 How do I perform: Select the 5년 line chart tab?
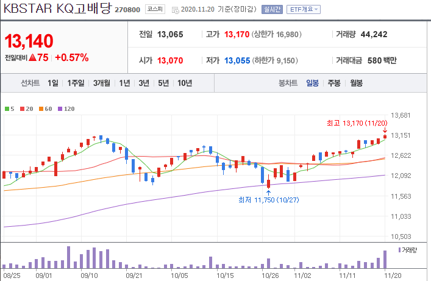(163, 83)
